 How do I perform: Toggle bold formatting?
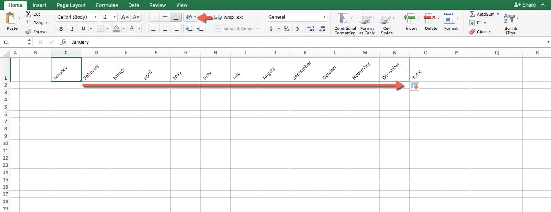pos(61,29)
